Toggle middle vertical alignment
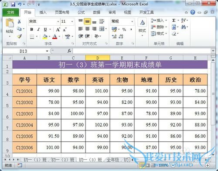218x171 pixels. 87,21
